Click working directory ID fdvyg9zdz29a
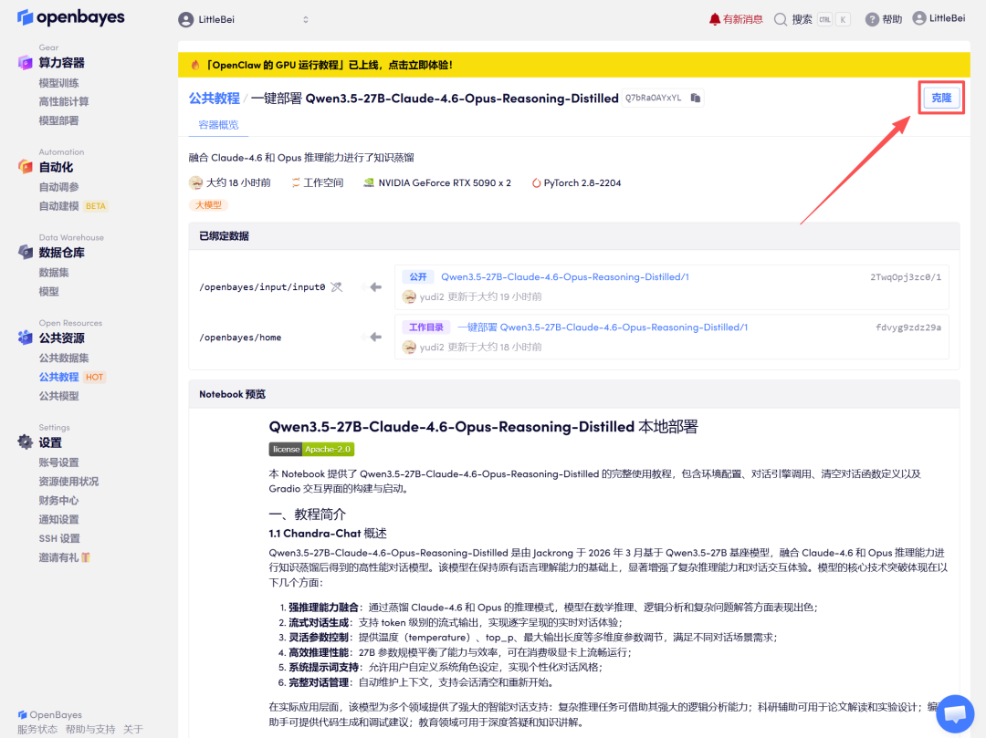986x738 pixels. click(908, 327)
